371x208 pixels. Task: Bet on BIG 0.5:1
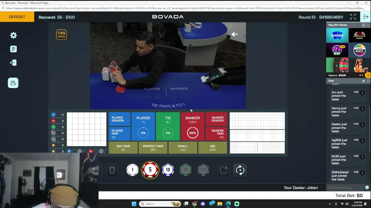[x=213, y=148]
